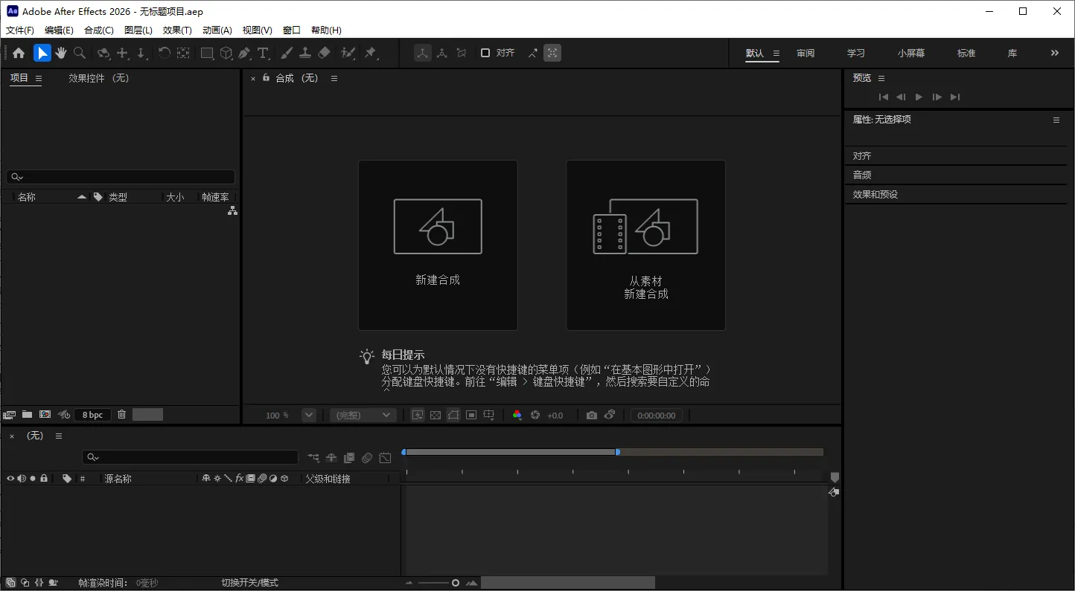Select the Type tool
The width and height of the screenshot is (1075, 591).
[x=264, y=53]
